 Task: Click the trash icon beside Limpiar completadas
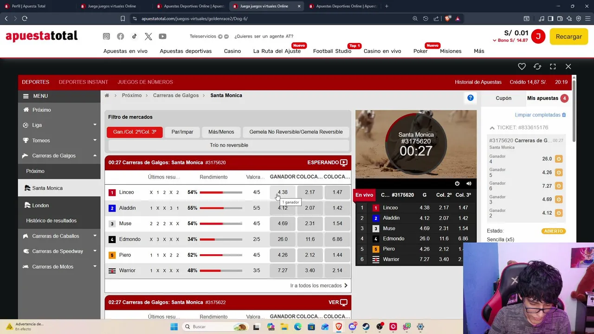pos(564,115)
